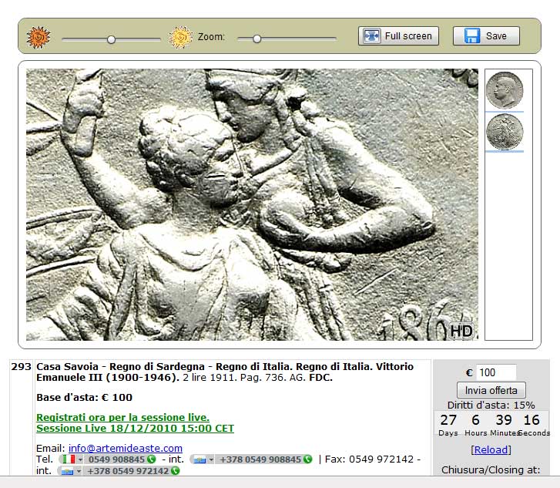Screen dimensions: 560x488
Task: Click the HD badge on the coin image
Action: (461, 331)
